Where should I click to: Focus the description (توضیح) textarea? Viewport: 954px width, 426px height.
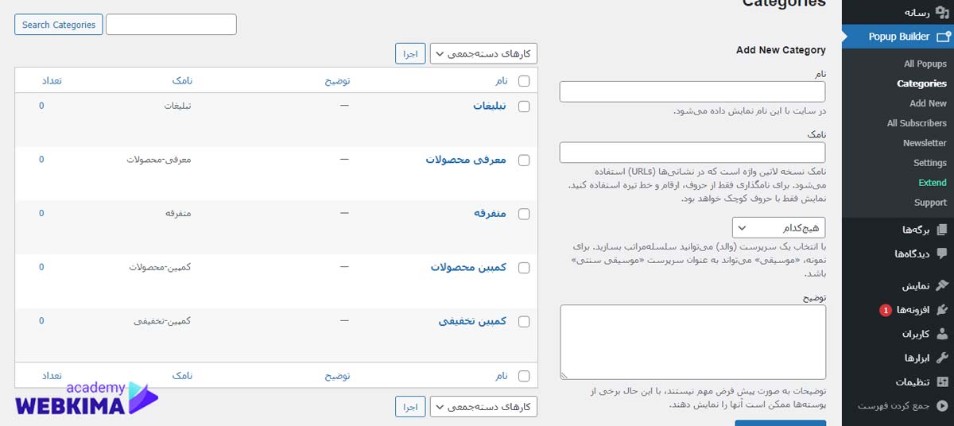692,342
